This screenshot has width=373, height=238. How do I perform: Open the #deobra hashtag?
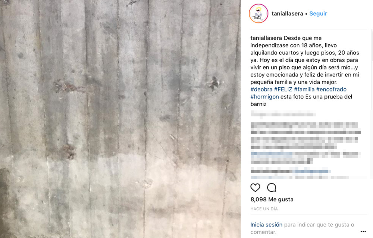pos(261,90)
